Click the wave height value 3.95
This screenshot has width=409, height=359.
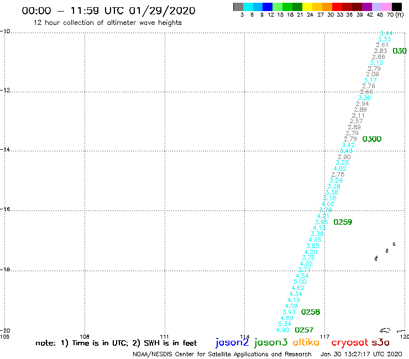[321, 222]
